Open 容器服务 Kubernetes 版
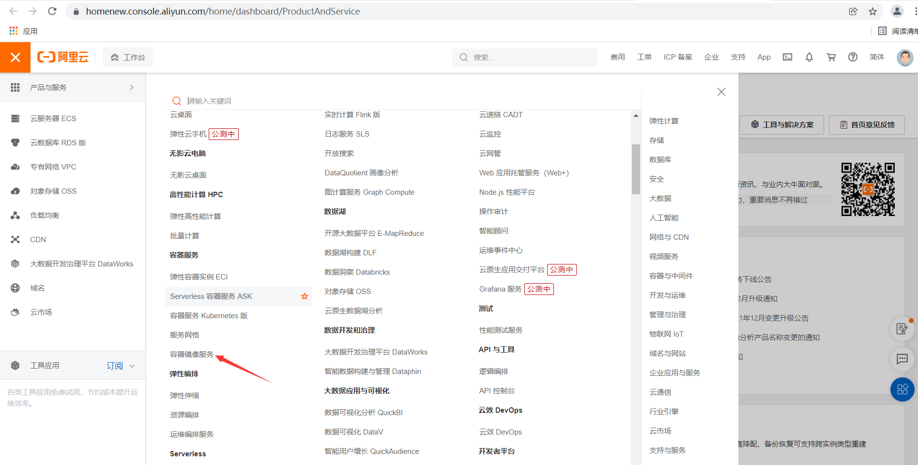This screenshot has height=465, width=918. (209, 315)
